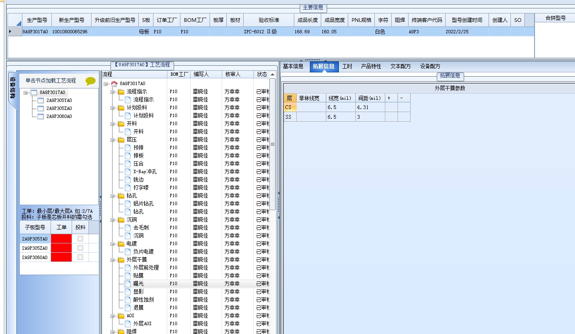This screenshot has height=334, width=575.
Task: Click the document icon next to X-Ray冲孔
Action: tap(128, 172)
